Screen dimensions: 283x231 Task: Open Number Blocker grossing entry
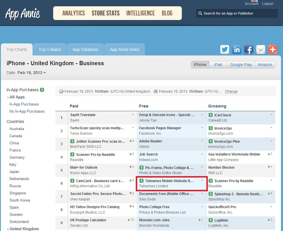(x=222, y=168)
